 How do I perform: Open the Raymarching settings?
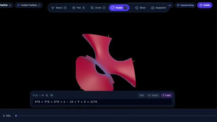(185, 5)
